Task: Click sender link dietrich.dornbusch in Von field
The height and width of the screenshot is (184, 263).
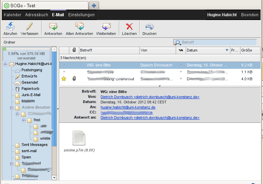Action: [150, 97]
